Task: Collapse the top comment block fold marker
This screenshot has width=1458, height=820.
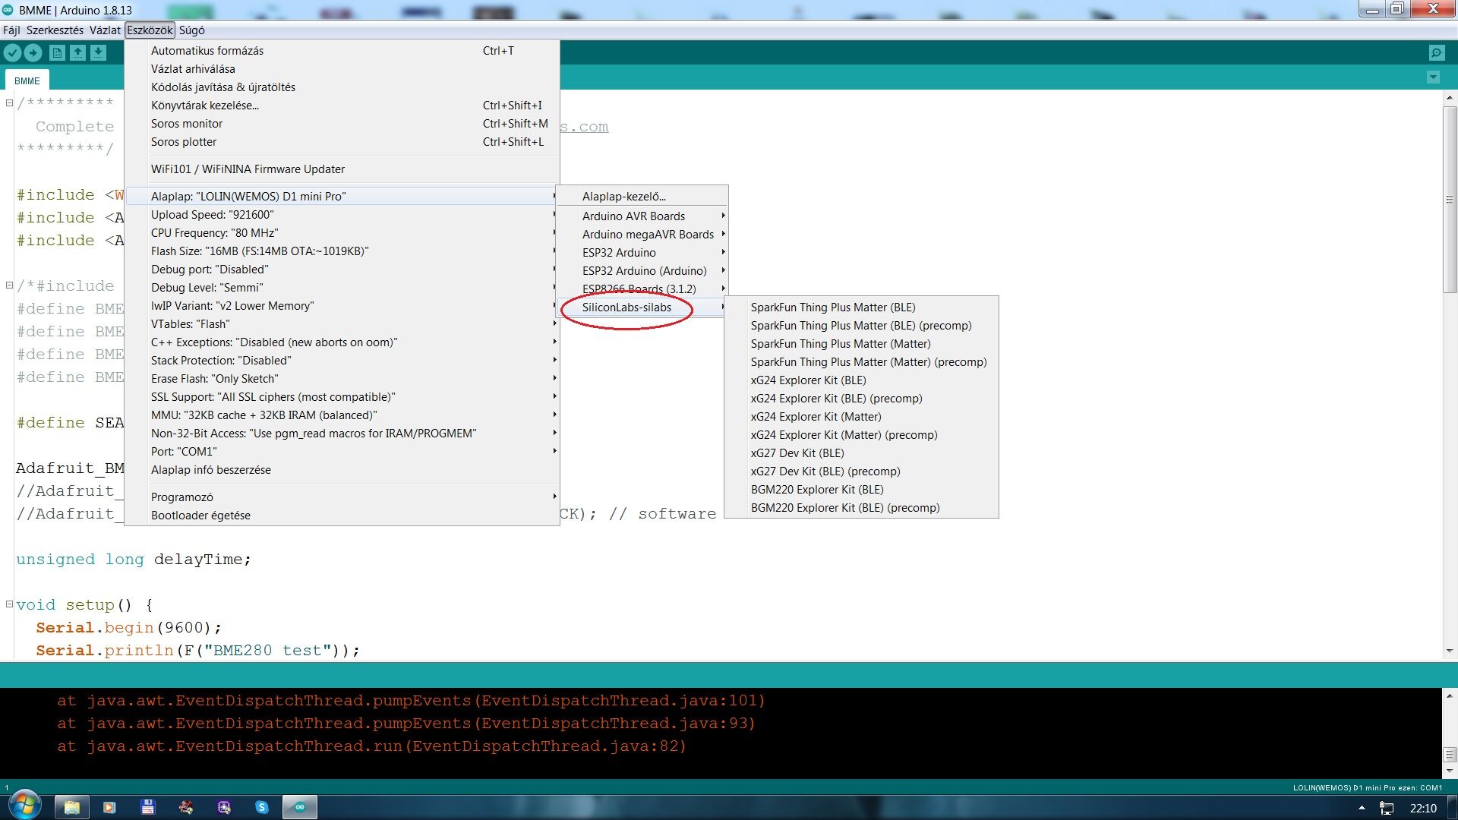Action: pyautogui.click(x=9, y=103)
